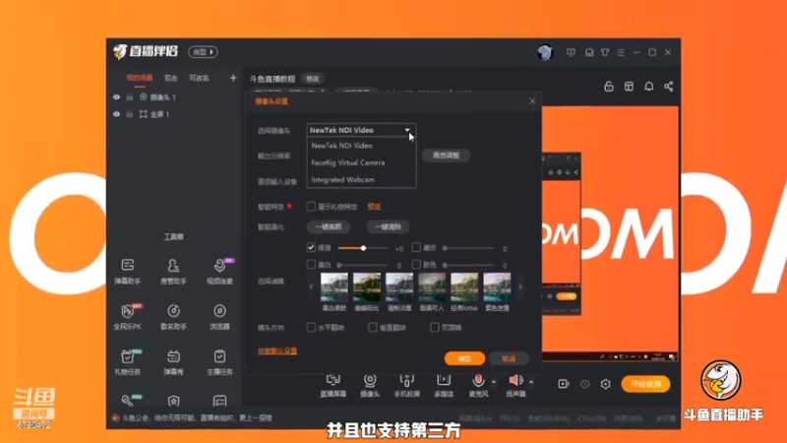
Task: Click the 画质调整 quality adjust button
Action: click(446, 156)
